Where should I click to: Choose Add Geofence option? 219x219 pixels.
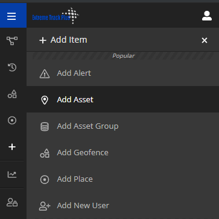click(x=122, y=153)
